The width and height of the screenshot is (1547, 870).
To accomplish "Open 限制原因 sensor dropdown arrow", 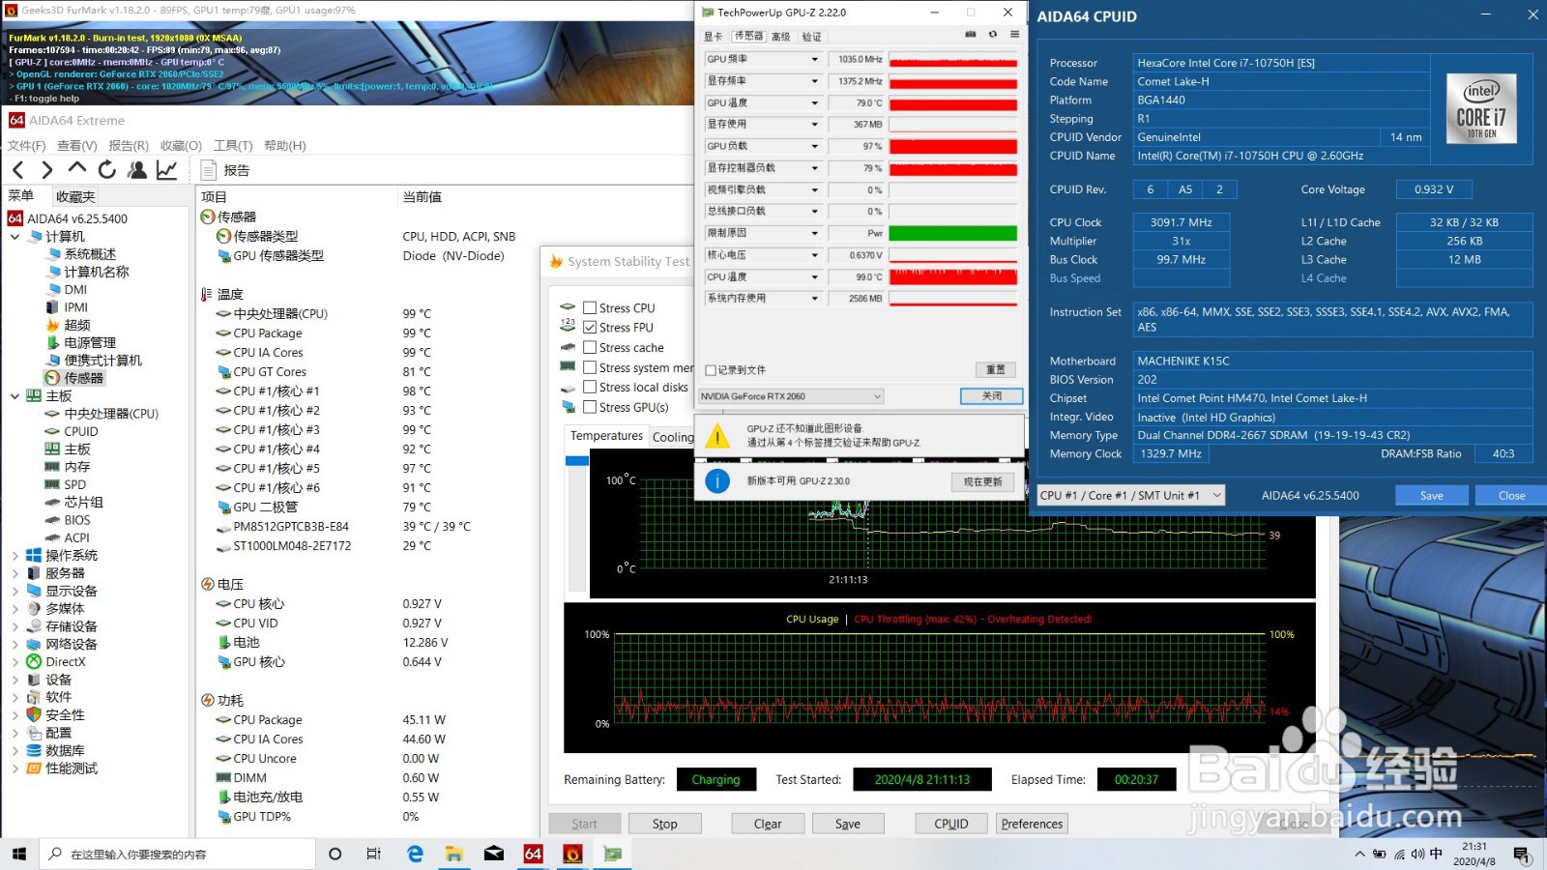I will [x=814, y=233].
